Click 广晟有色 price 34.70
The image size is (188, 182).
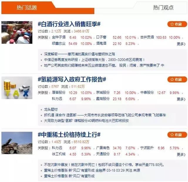pyautogui.click(x=117, y=148)
